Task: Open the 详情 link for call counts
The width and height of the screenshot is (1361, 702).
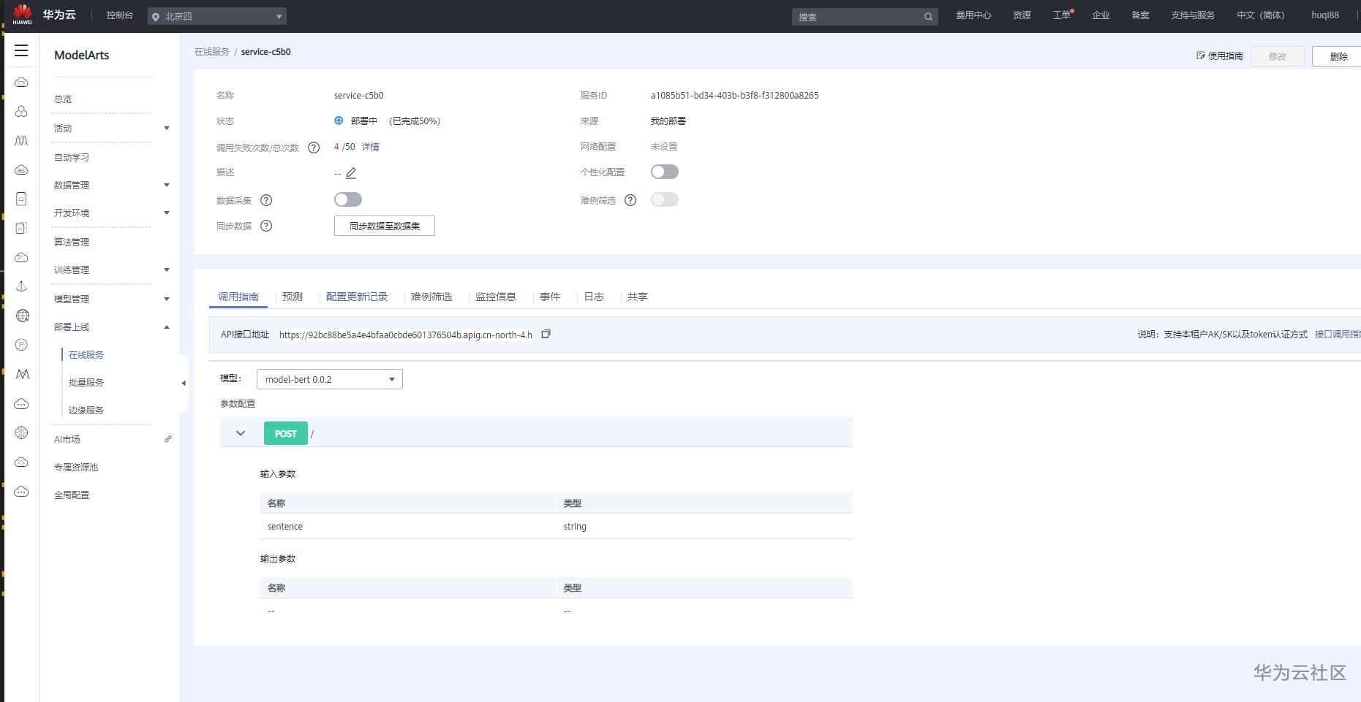Action: (x=370, y=147)
